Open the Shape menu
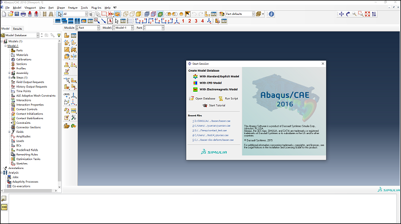401x224 pixels. (x=61, y=7)
